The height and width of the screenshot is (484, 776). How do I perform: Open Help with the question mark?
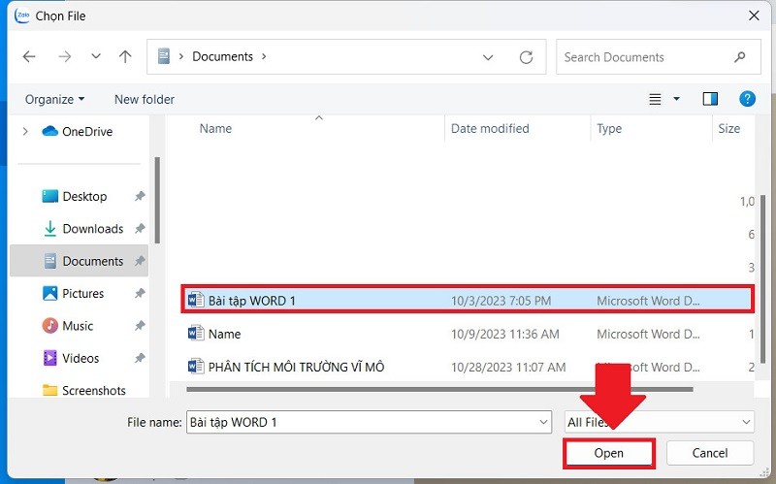747,99
